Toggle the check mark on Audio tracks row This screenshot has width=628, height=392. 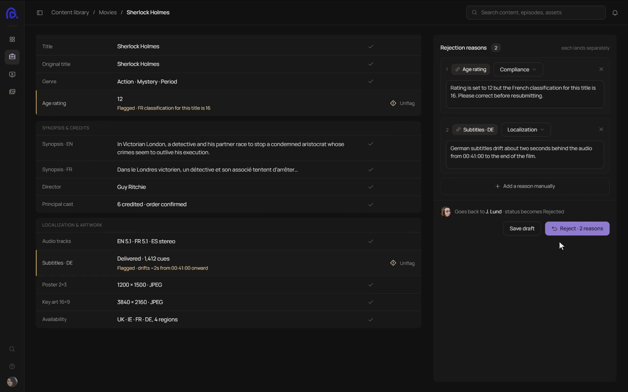pyautogui.click(x=371, y=241)
